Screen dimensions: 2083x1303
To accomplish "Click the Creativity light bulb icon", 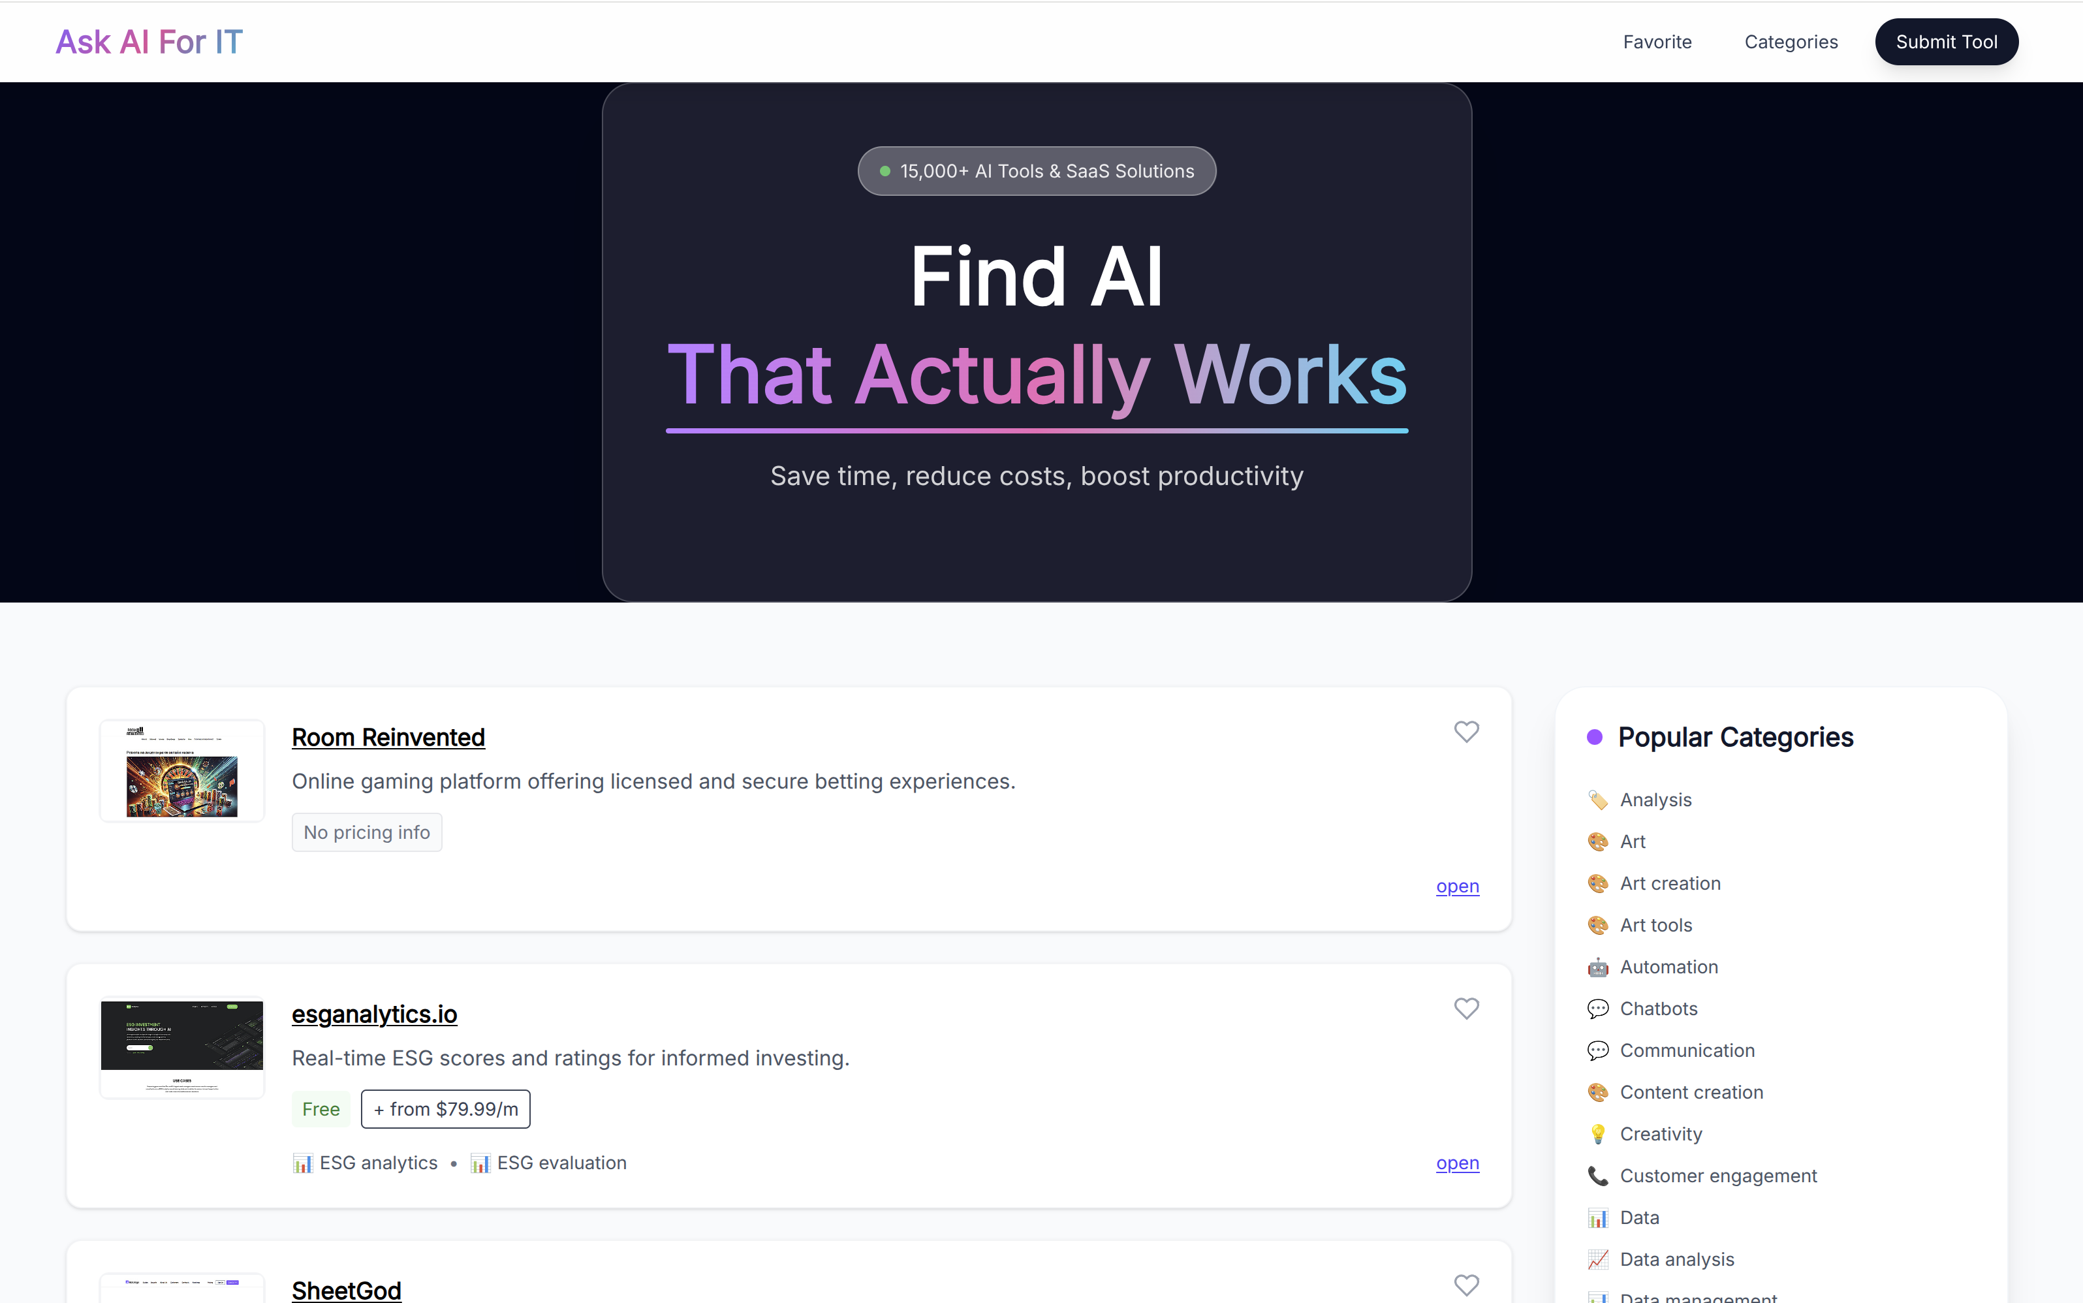I will pos(1597,1134).
